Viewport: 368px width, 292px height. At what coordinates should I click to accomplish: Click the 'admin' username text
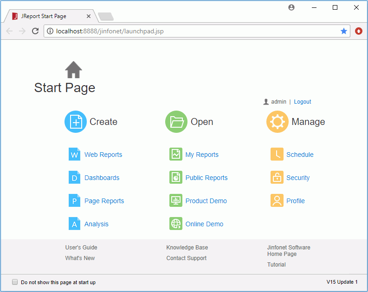click(x=278, y=102)
